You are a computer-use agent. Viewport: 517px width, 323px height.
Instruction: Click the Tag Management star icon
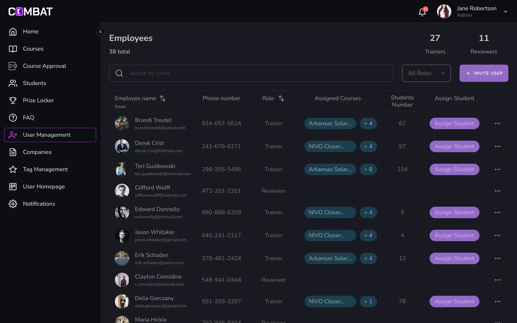click(13, 169)
